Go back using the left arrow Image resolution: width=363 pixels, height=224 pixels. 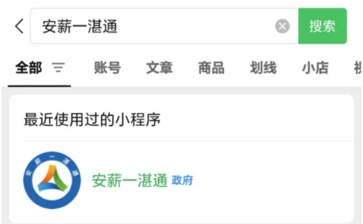[x=20, y=26]
